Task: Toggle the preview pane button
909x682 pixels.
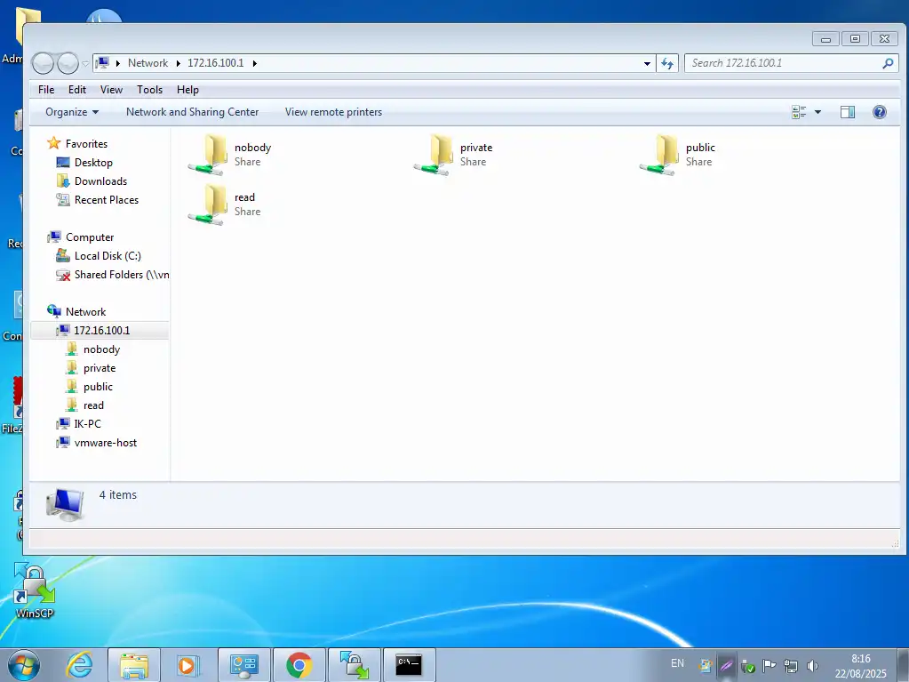Action: [x=847, y=112]
